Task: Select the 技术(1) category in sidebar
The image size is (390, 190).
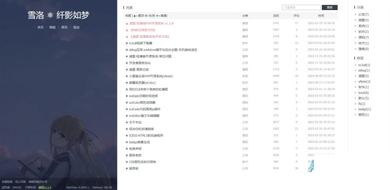Action: click(363, 43)
